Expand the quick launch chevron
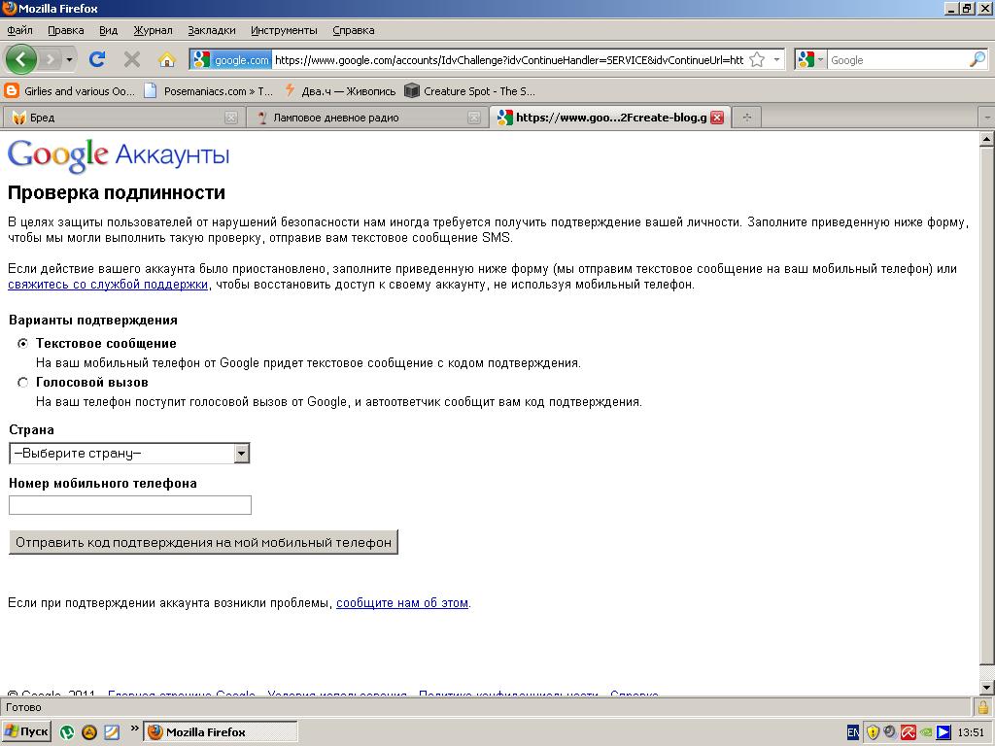 pyautogui.click(x=134, y=729)
